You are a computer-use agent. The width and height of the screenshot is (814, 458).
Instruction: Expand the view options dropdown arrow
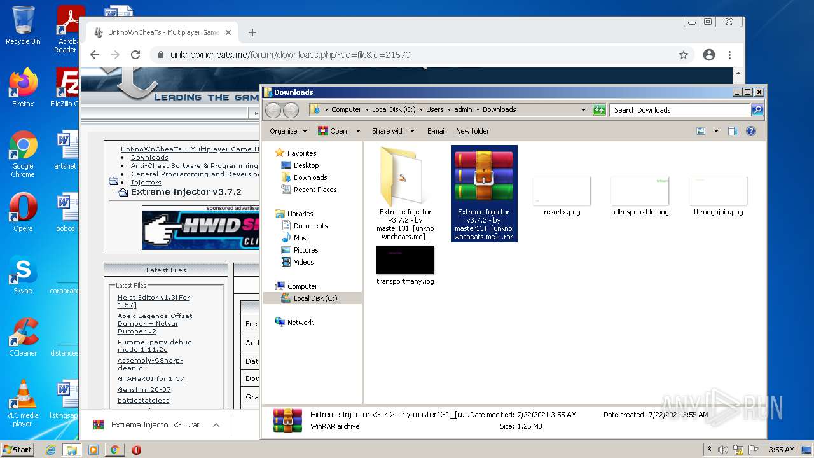click(x=716, y=131)
